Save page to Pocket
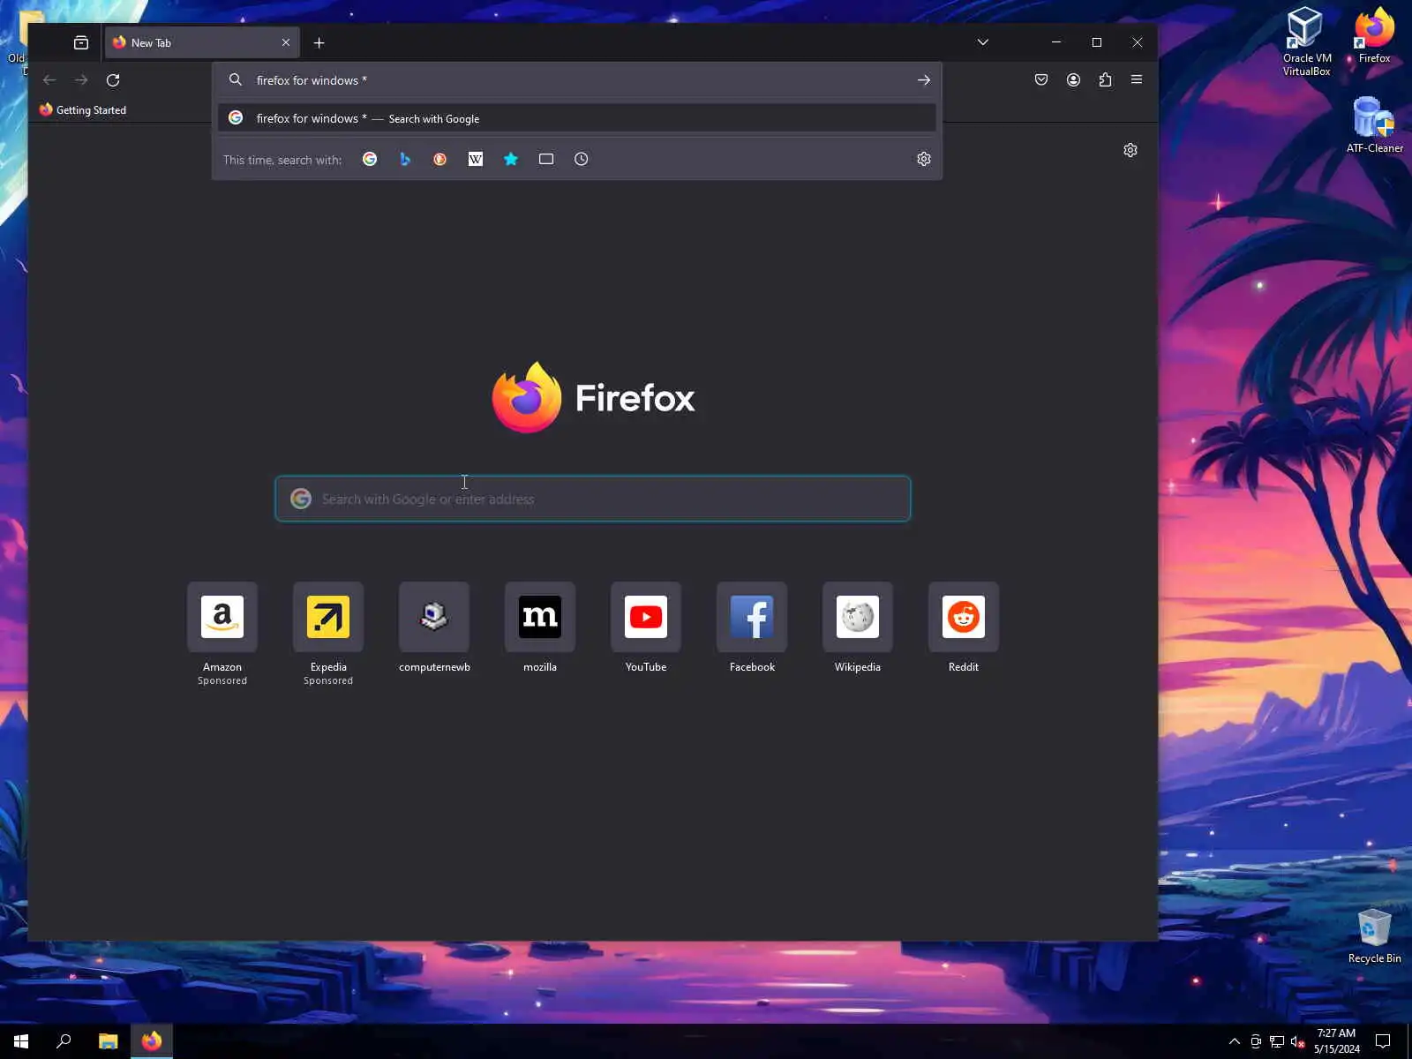The width and height of the screenshot is (1412, 1059). [1041, 80]
